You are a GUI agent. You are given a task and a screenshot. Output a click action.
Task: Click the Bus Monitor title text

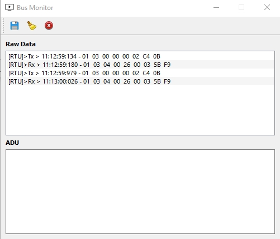(x=35, y=8)
